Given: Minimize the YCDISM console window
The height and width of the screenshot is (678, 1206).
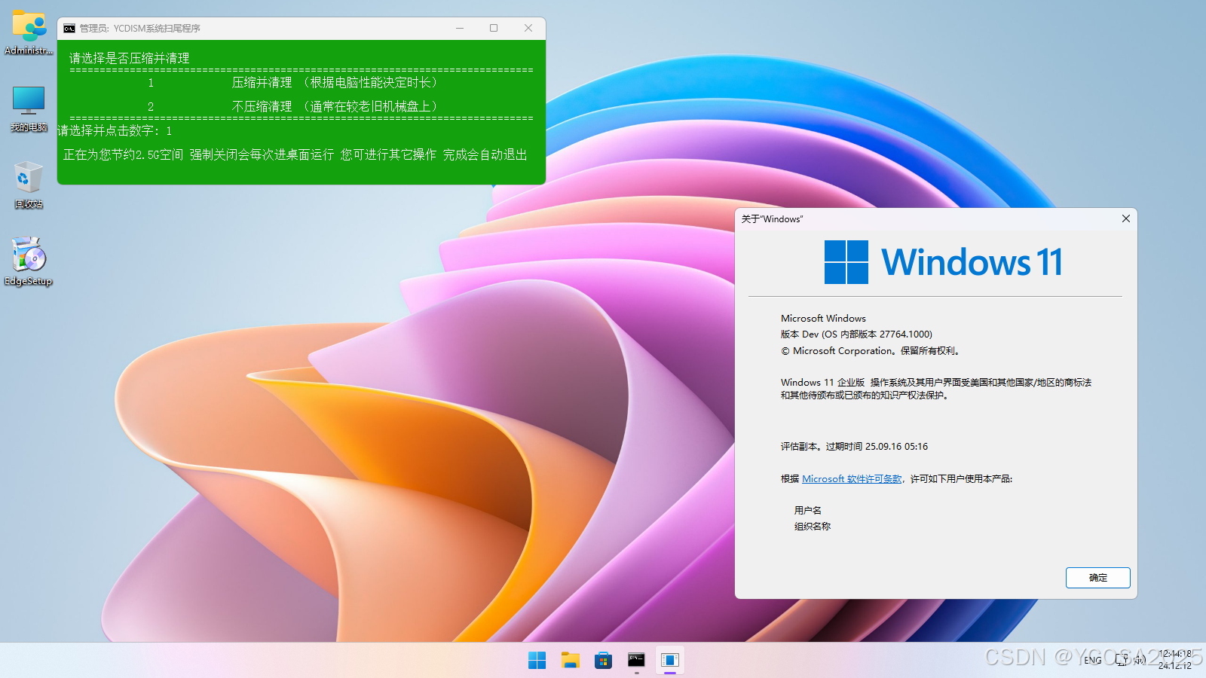Looking at the screenshot, I should click(460, 28).
